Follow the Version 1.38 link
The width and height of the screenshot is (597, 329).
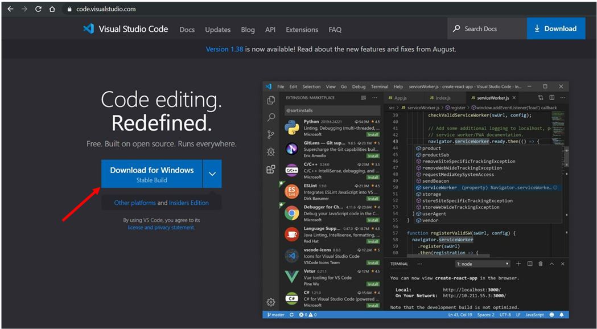(x=224, y=49)
